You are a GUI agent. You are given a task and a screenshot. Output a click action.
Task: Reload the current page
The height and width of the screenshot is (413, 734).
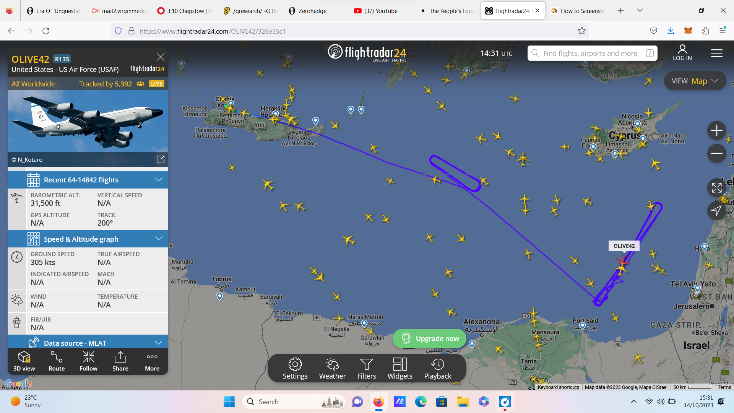[x=46, y=31]
